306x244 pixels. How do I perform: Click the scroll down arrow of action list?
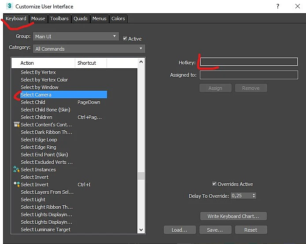coord(141,229)
